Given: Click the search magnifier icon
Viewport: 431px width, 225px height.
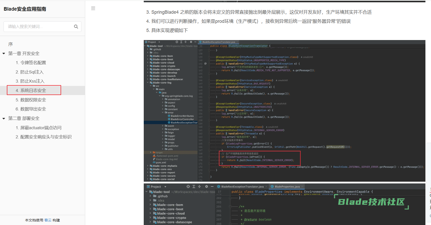Looking at the screenshot, I should (76, 27).
